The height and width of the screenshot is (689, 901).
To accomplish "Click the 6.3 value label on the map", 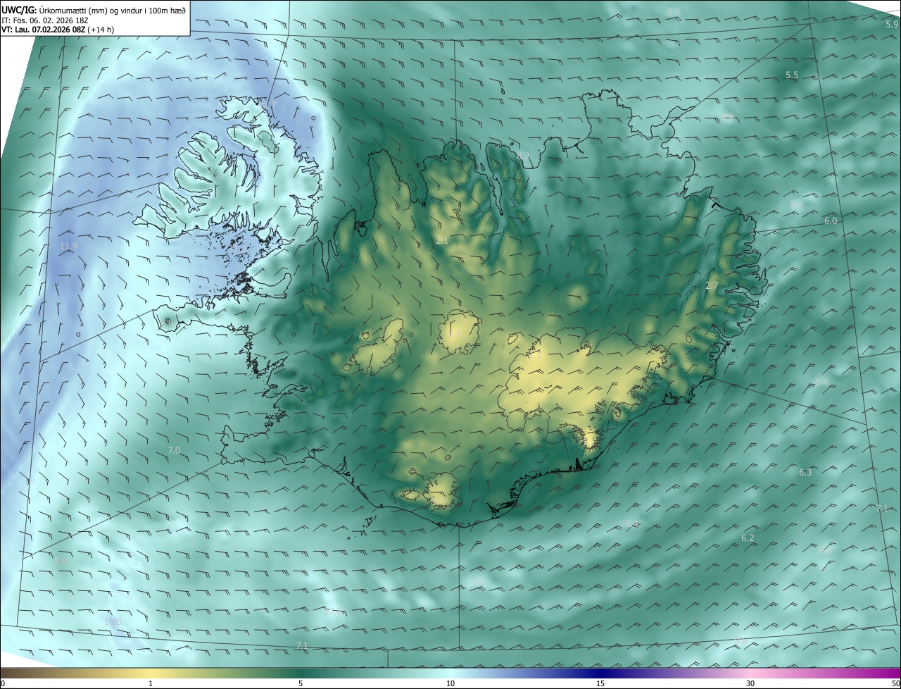I will coord(805,473).
